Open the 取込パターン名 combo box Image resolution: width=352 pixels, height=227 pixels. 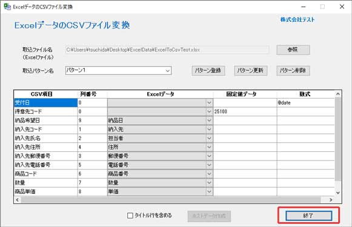pyautogui.click(x=118, y=70)
